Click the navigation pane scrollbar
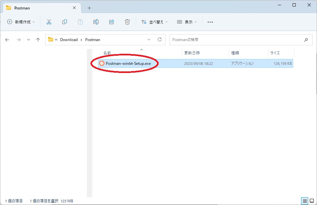The width and height of the screenshot is (317, 205). [x=89, y=123]
